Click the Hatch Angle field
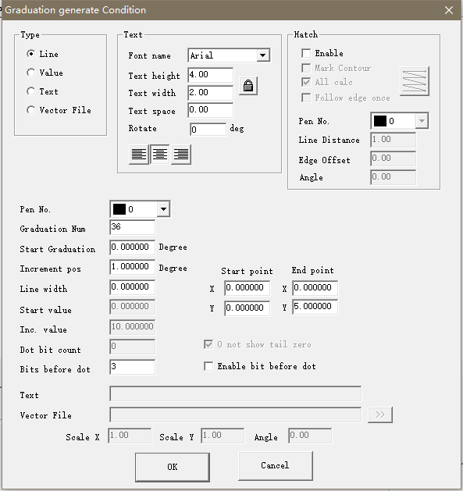 pyautogui.click(x=394, y=177)
